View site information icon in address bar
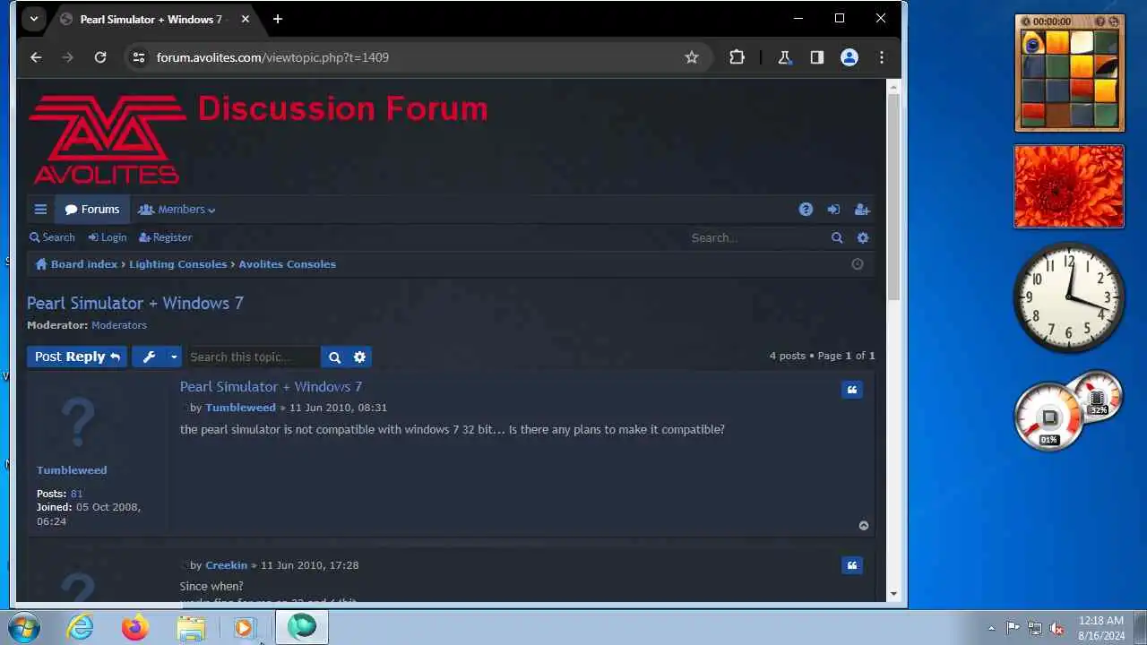 click(138, 57)
